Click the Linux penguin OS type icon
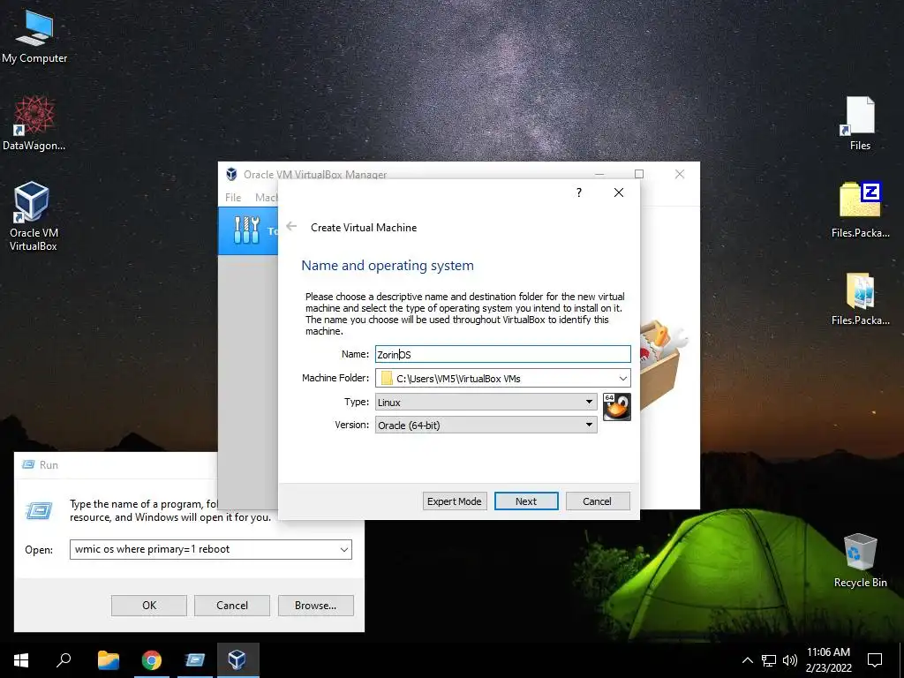This screenshot has height=678, width=904. pyautogui.click(x=616, y=407)
